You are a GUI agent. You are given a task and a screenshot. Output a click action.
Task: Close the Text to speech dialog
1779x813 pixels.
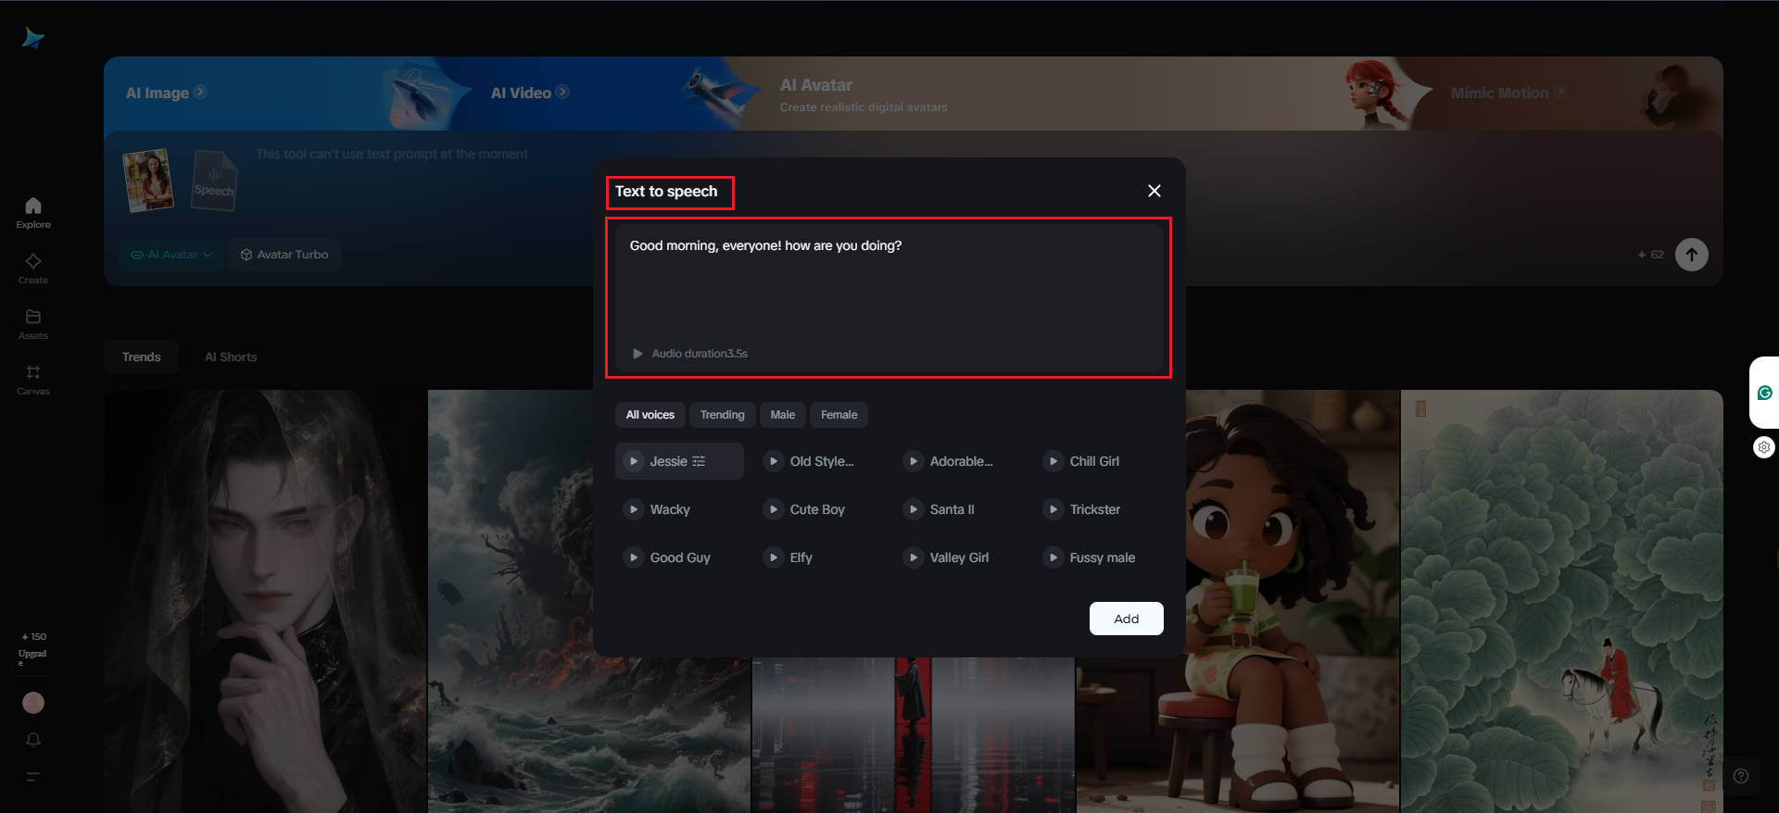coord(1154,191)
